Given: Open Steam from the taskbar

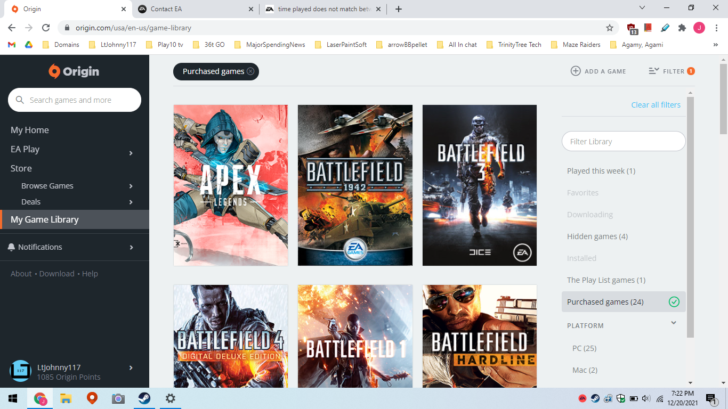Looking at the screenshot, I should [144, 398].
